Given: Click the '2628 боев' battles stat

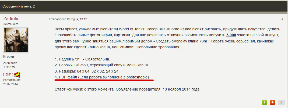Looking at the screenshot, I should tap(10, 63).
